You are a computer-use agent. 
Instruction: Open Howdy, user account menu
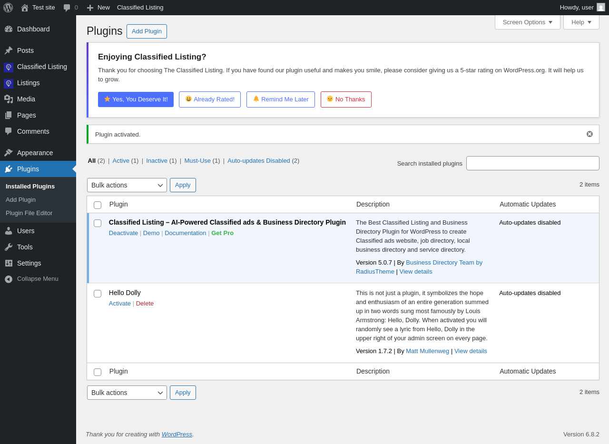[x=582, y=8]
